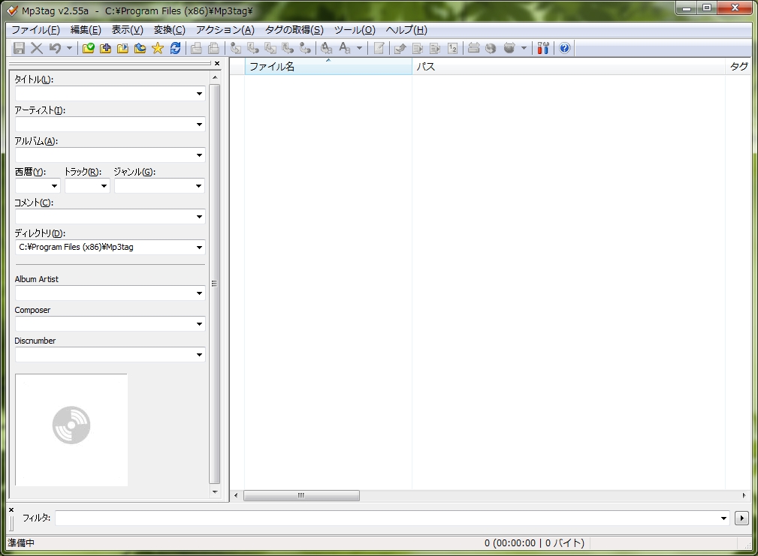Screen dimensions: 758x556
Task: Click the yellow Favorites star icon
Action: tap(158, 48)
